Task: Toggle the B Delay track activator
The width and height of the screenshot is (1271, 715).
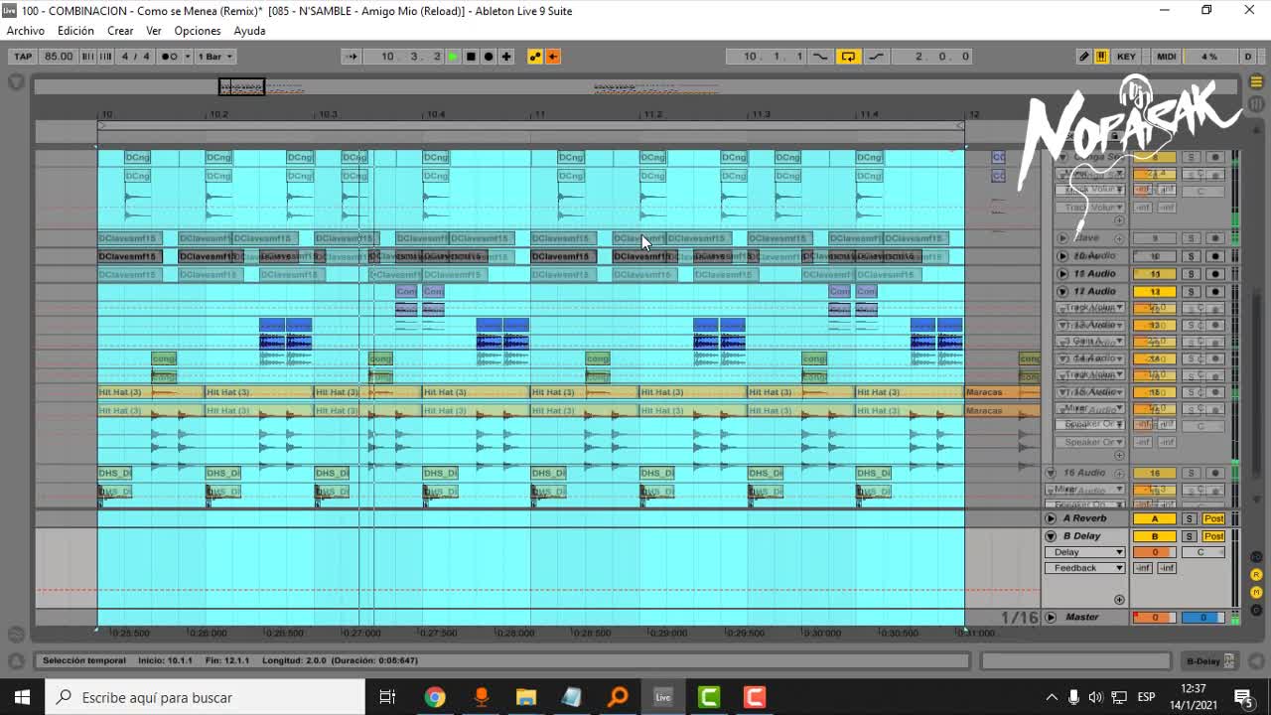Action: (x=1155, y=536)
